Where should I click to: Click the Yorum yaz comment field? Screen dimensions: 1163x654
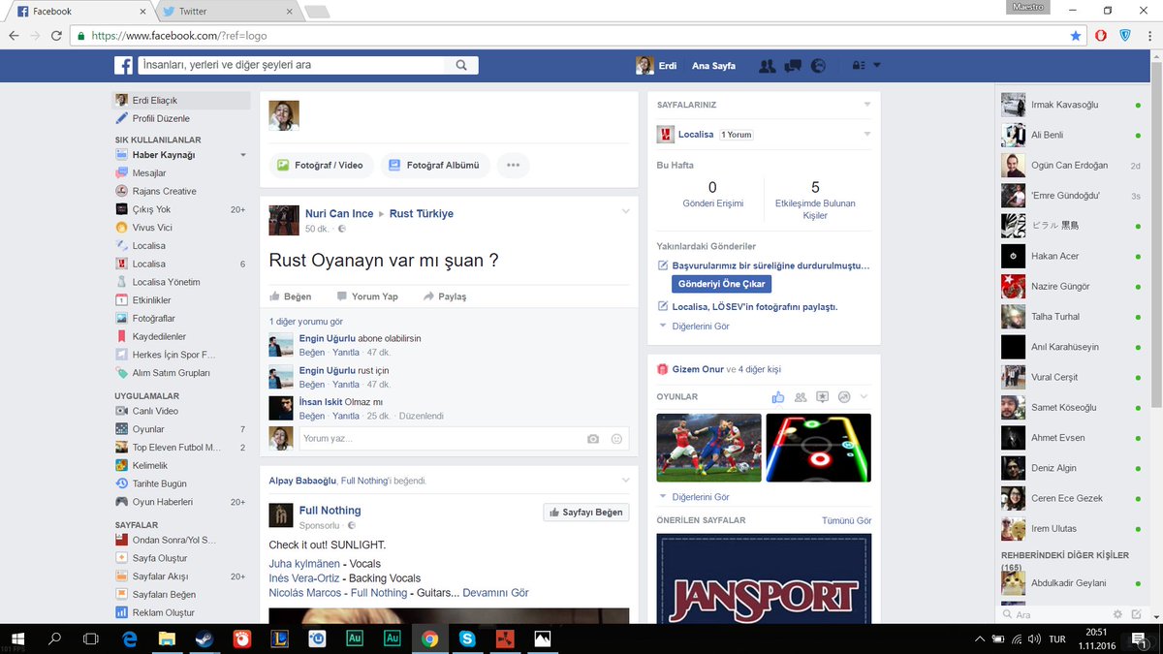point(463,439)
